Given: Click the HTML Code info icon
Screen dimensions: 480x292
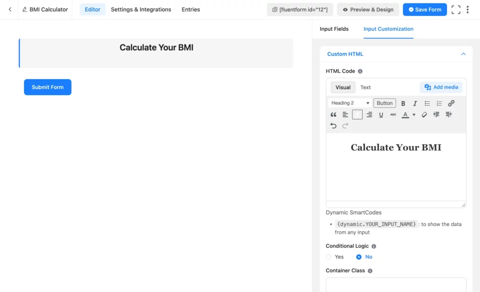Looking at the screenshot, I should pos(360,71).
